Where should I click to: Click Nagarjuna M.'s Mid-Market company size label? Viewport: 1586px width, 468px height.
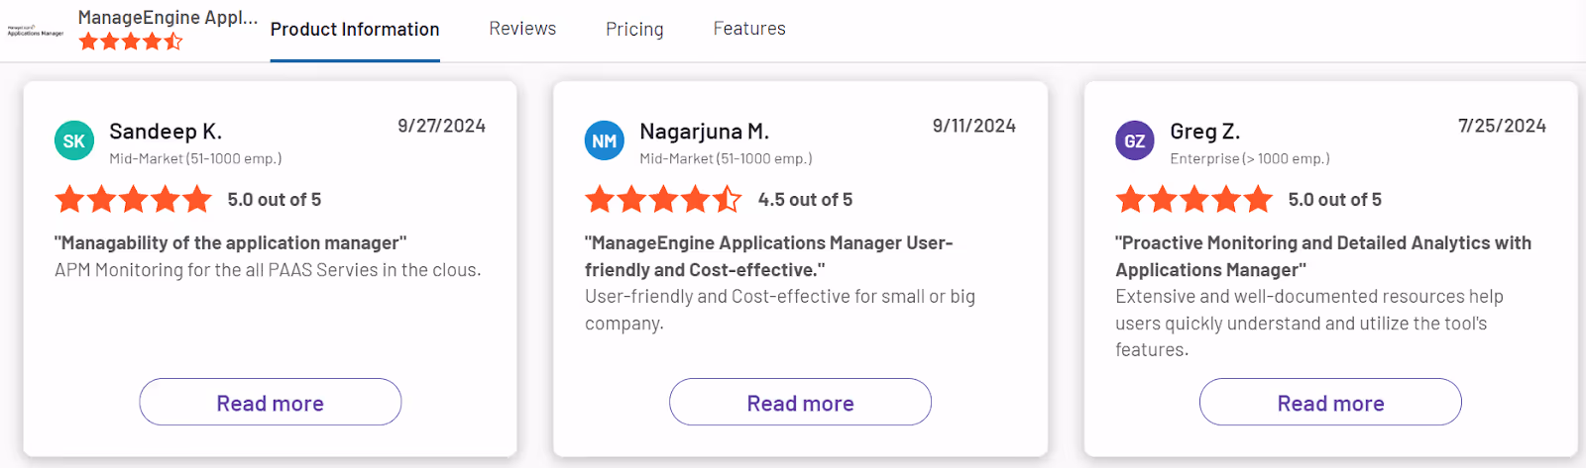coord(726,158)
